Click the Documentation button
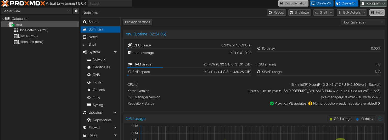 click(293, 3)
